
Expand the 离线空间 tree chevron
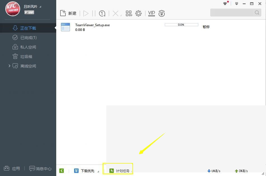[9, 66]
